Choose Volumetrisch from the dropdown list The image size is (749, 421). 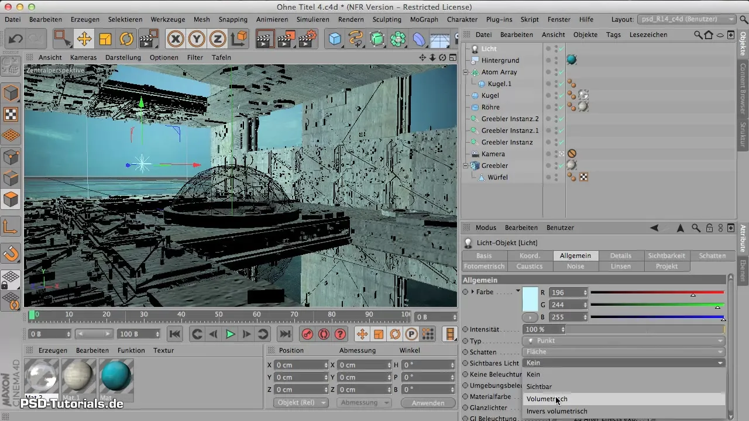[624, 399]
